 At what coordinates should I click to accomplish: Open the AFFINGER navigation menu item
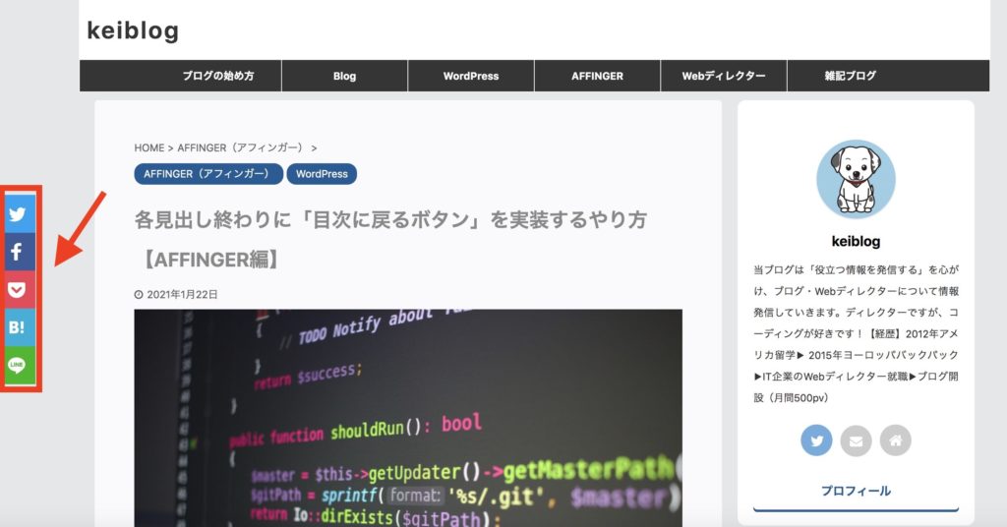597,76
